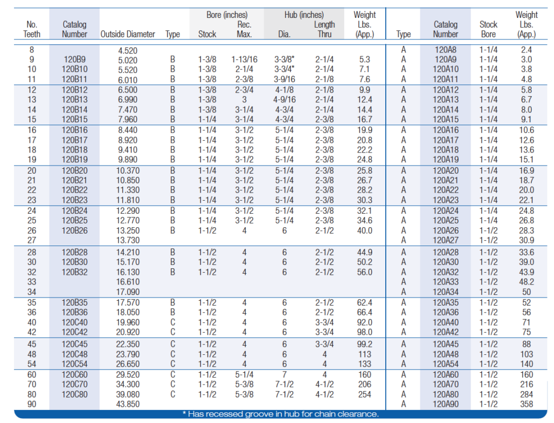Select catalog number 120B26

tap(75, 230)
